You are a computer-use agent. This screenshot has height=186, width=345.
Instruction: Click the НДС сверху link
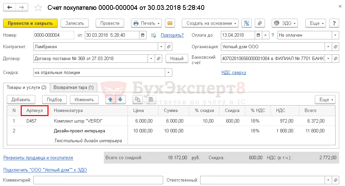tap(234, 73)
